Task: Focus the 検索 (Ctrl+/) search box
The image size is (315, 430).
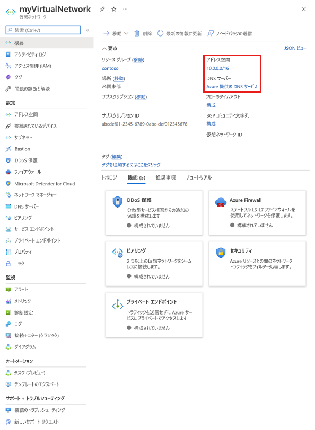Action: (x=43, y=30)
